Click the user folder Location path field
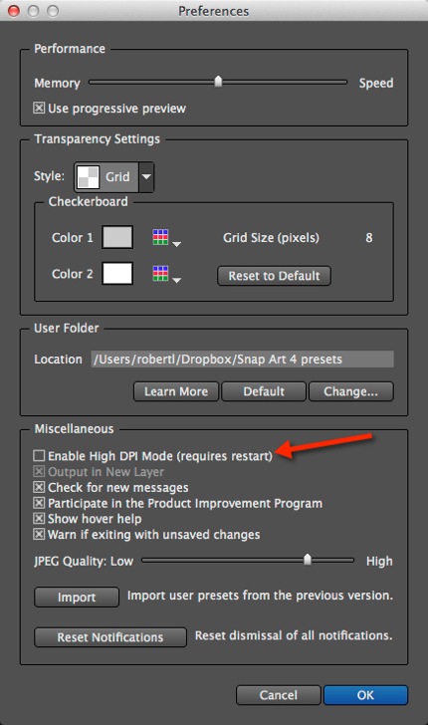The image size is (428, 725). click(x=242, y=360)
